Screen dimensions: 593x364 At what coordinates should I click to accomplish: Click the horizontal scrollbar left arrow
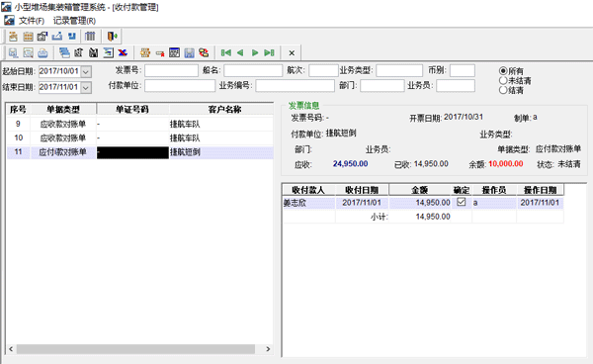coord(11,349)
